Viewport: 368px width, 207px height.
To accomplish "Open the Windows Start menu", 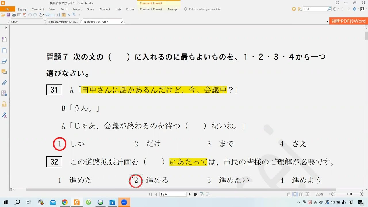I will 5,202.
